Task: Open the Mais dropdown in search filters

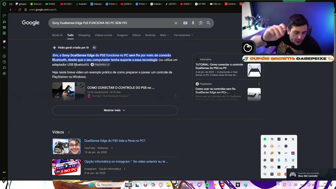Action: click(x=164, y=35)
